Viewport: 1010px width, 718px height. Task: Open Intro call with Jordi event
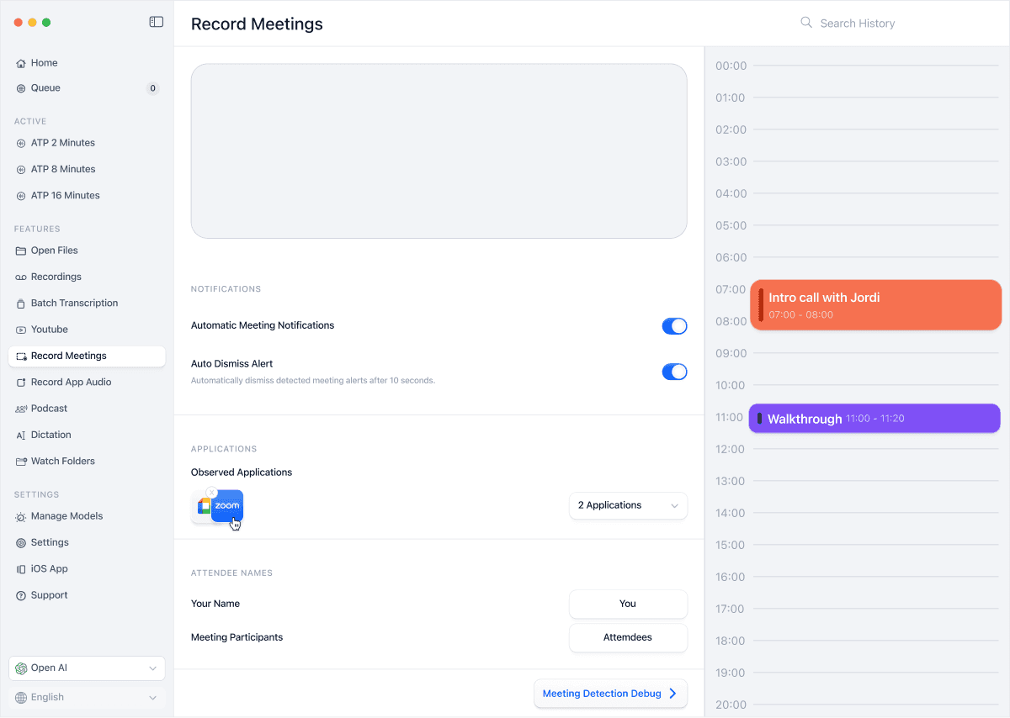(x=875, y=305)
